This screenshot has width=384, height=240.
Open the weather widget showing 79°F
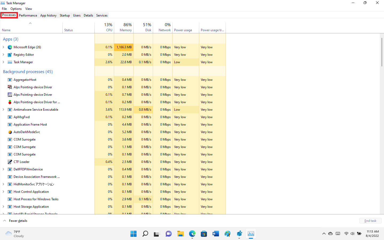tap(15, 234)
